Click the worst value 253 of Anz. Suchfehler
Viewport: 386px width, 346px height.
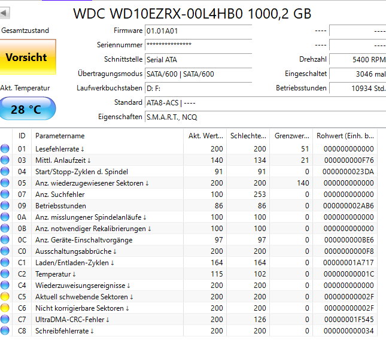coord(260,195)
